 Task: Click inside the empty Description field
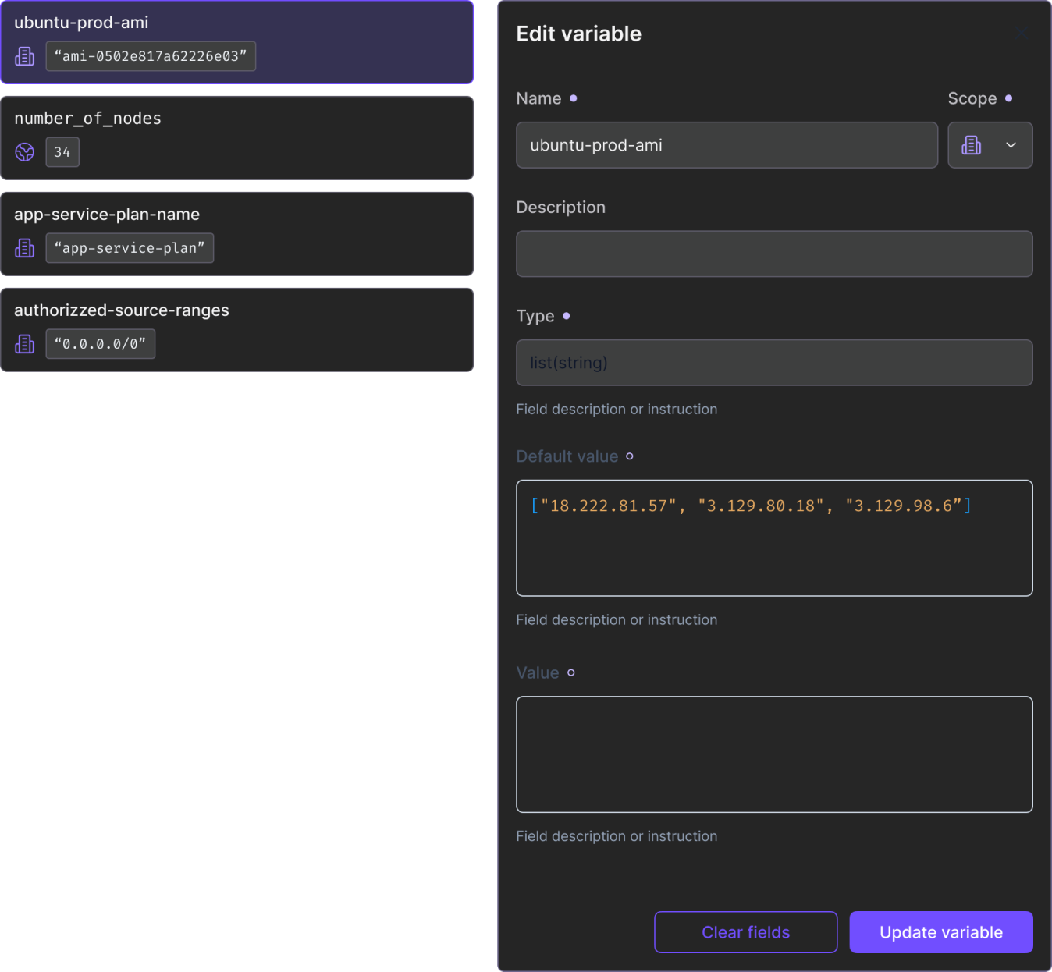[x=773, y=254]
